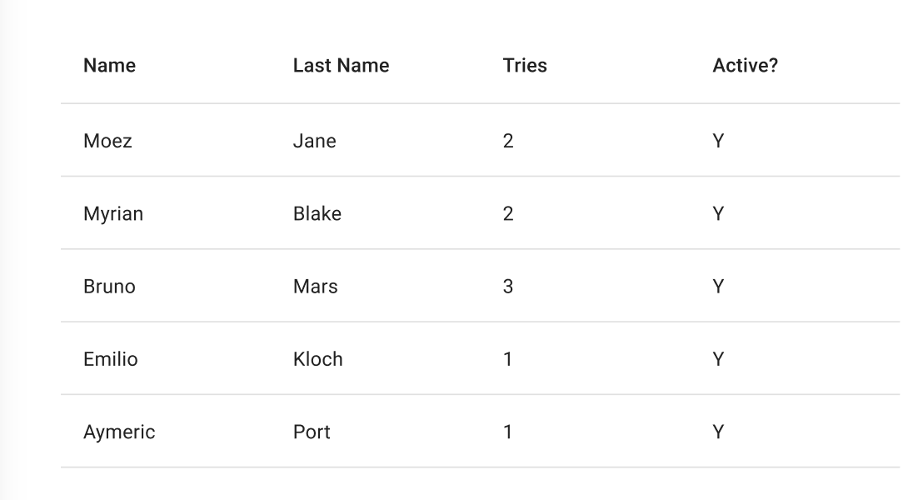Select the Myrian name cell
The width and height of the screenshot is (908, 500).
tap(113, 213)
